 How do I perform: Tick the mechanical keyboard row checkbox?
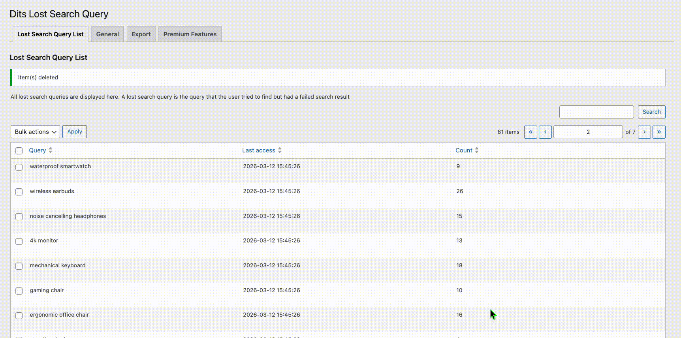click(19, 266)
